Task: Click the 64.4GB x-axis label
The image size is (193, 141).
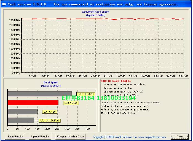Action: pos(183,75)
